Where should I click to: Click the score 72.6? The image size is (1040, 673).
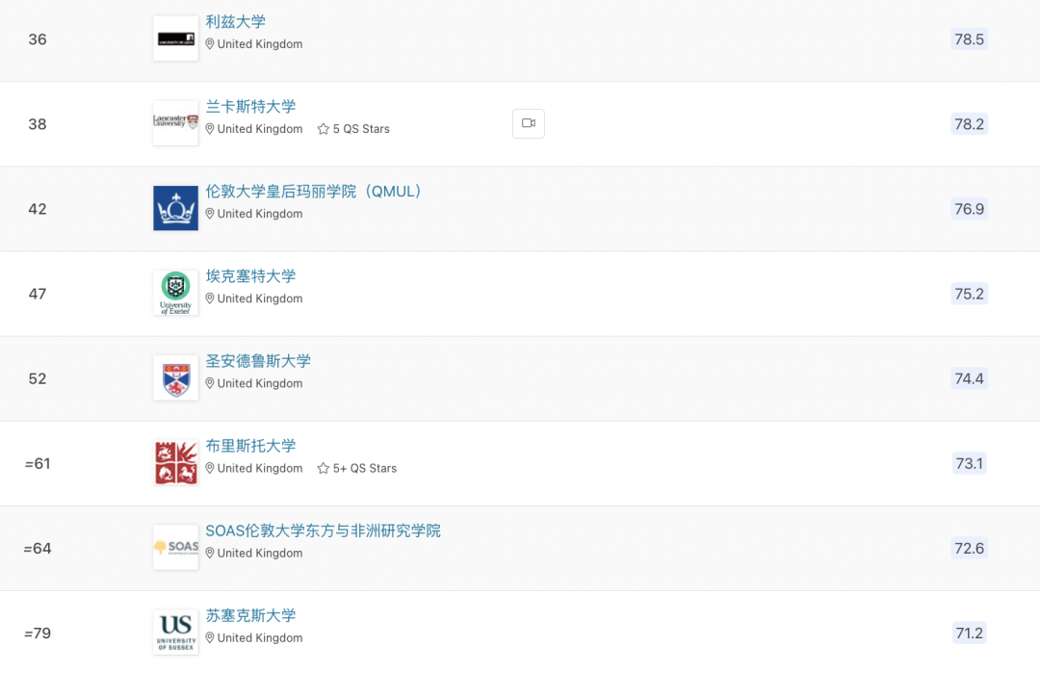(x=969, y=549)
